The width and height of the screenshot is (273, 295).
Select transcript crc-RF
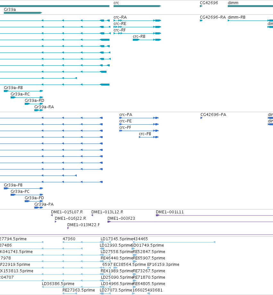137,33
